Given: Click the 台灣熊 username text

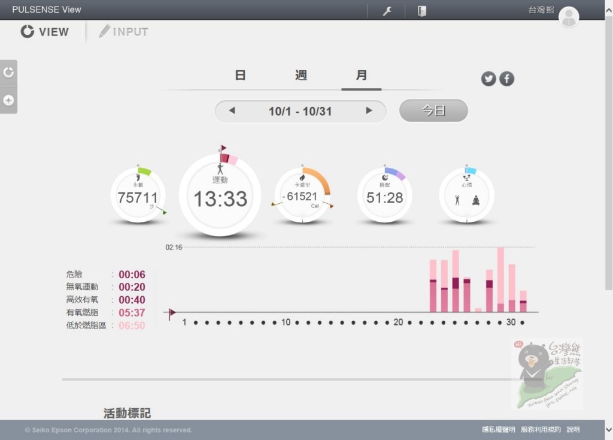Looking at the screenshot, I should tap(541, 10).
